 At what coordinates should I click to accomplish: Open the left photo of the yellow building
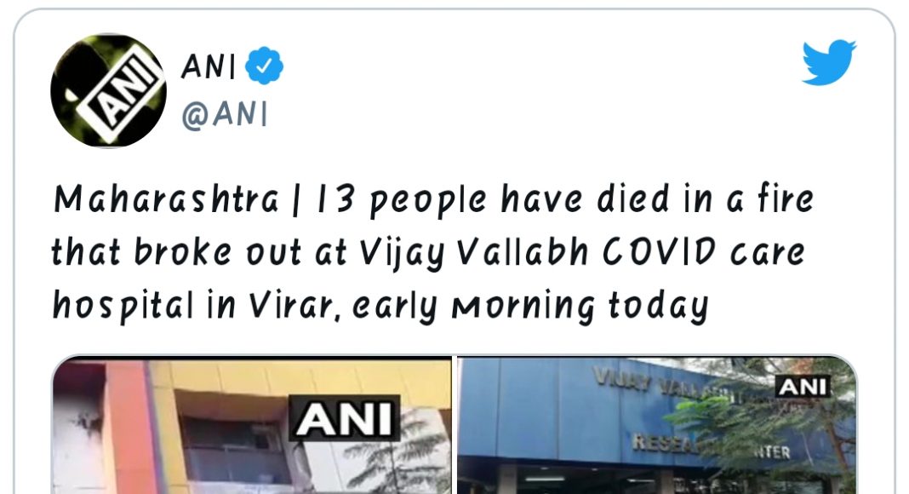252,426
